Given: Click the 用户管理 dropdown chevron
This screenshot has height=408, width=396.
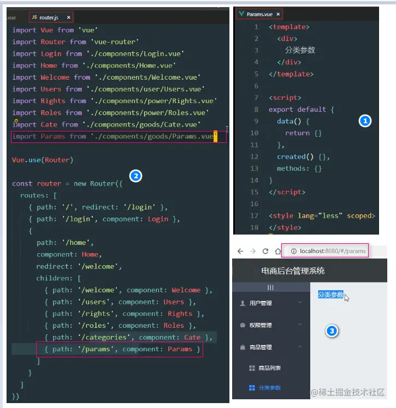Looking at the screenshot, I should pyautogui.click(x=300, y=302).
